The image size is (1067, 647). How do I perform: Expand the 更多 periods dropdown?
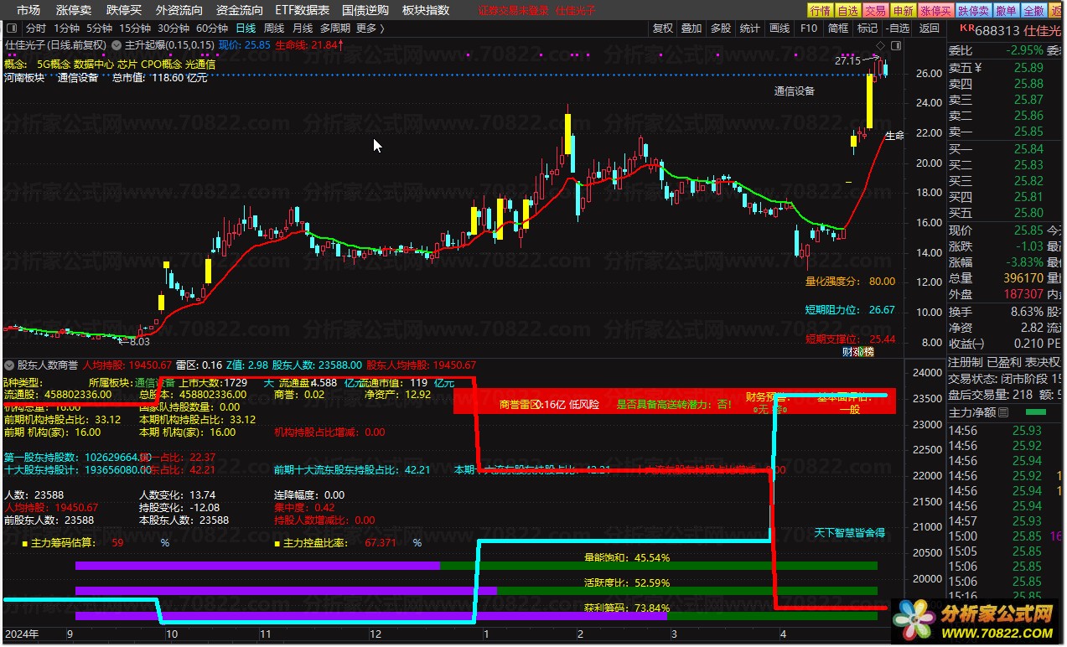pos(370,28)
